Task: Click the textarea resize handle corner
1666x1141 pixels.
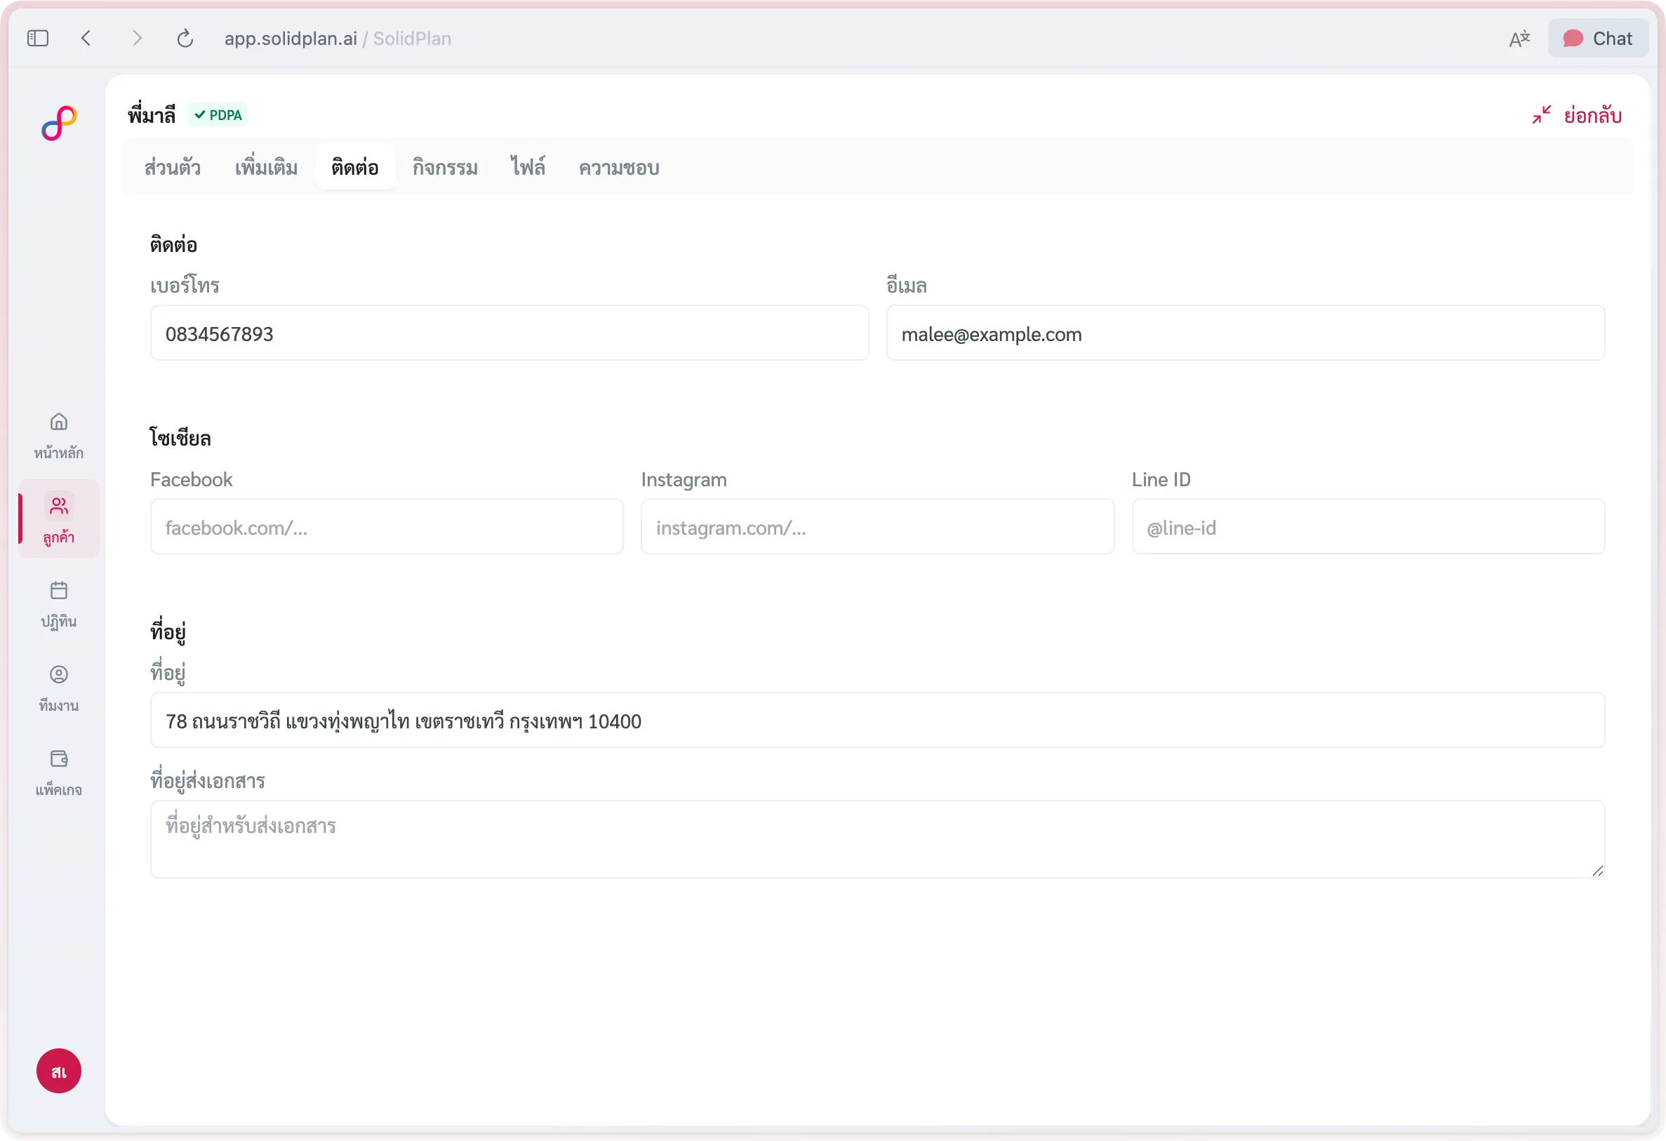Action: pos(1597,871)
